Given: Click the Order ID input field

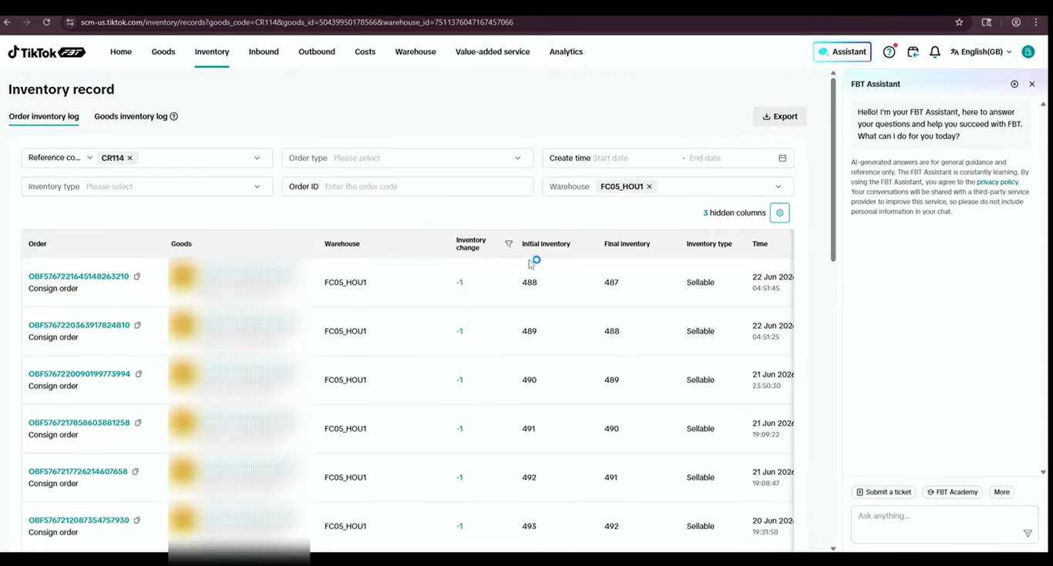Looking at the screenshot, I should pos(407,186).
